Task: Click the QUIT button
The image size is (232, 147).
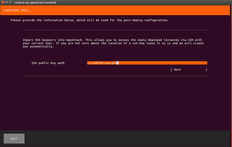Action: 14,139
